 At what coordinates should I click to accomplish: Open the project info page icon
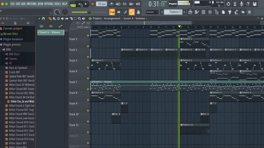(223, 12)
